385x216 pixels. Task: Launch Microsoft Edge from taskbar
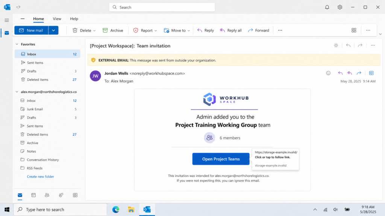[116, 210]
